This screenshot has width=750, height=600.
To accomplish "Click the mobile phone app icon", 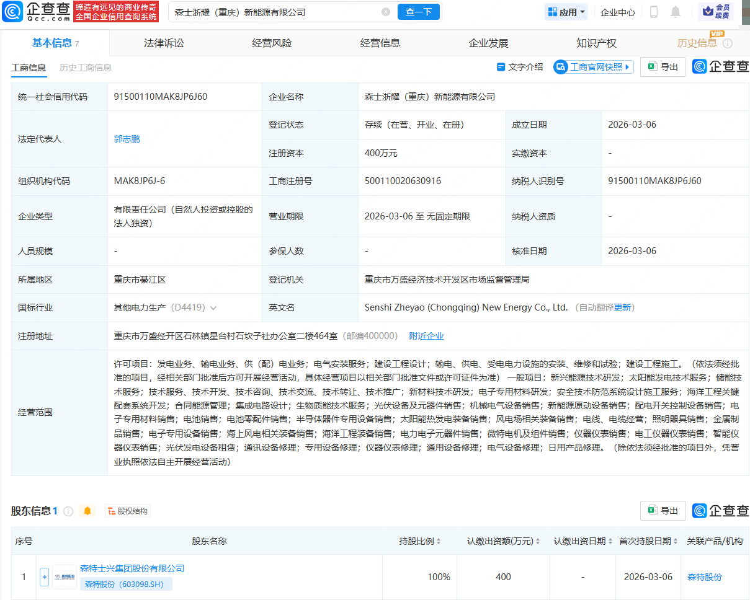I will click(653, 12).
